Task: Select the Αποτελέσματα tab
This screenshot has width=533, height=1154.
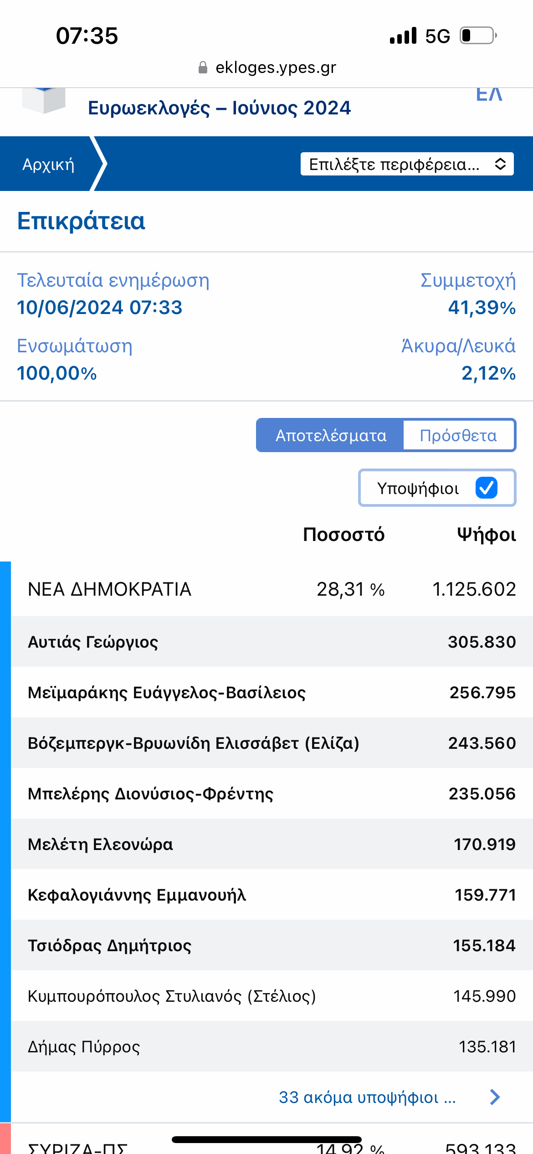Action: (331, 436)
